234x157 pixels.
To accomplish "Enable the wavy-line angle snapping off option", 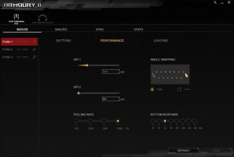I will click(x=152, y=89).
